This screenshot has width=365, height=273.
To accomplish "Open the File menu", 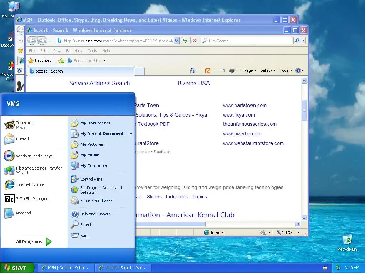I will 32,51.
